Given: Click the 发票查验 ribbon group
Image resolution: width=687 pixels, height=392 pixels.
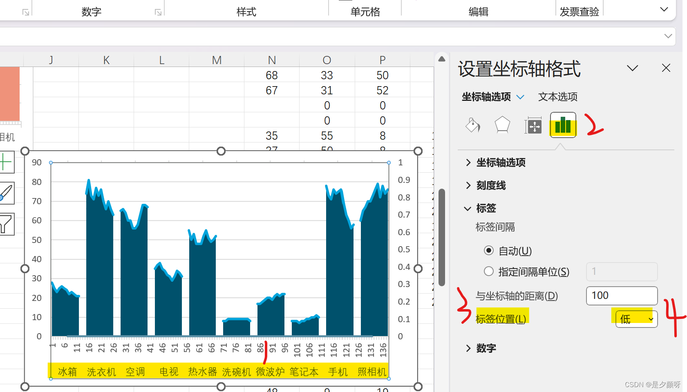Looking at the screenshot, I should [579, 12].
